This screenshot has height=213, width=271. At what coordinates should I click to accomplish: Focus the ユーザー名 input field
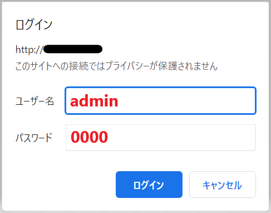[160, 100]
